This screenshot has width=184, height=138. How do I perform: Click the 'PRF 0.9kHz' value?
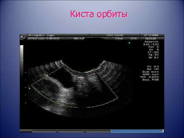point(149,77)
